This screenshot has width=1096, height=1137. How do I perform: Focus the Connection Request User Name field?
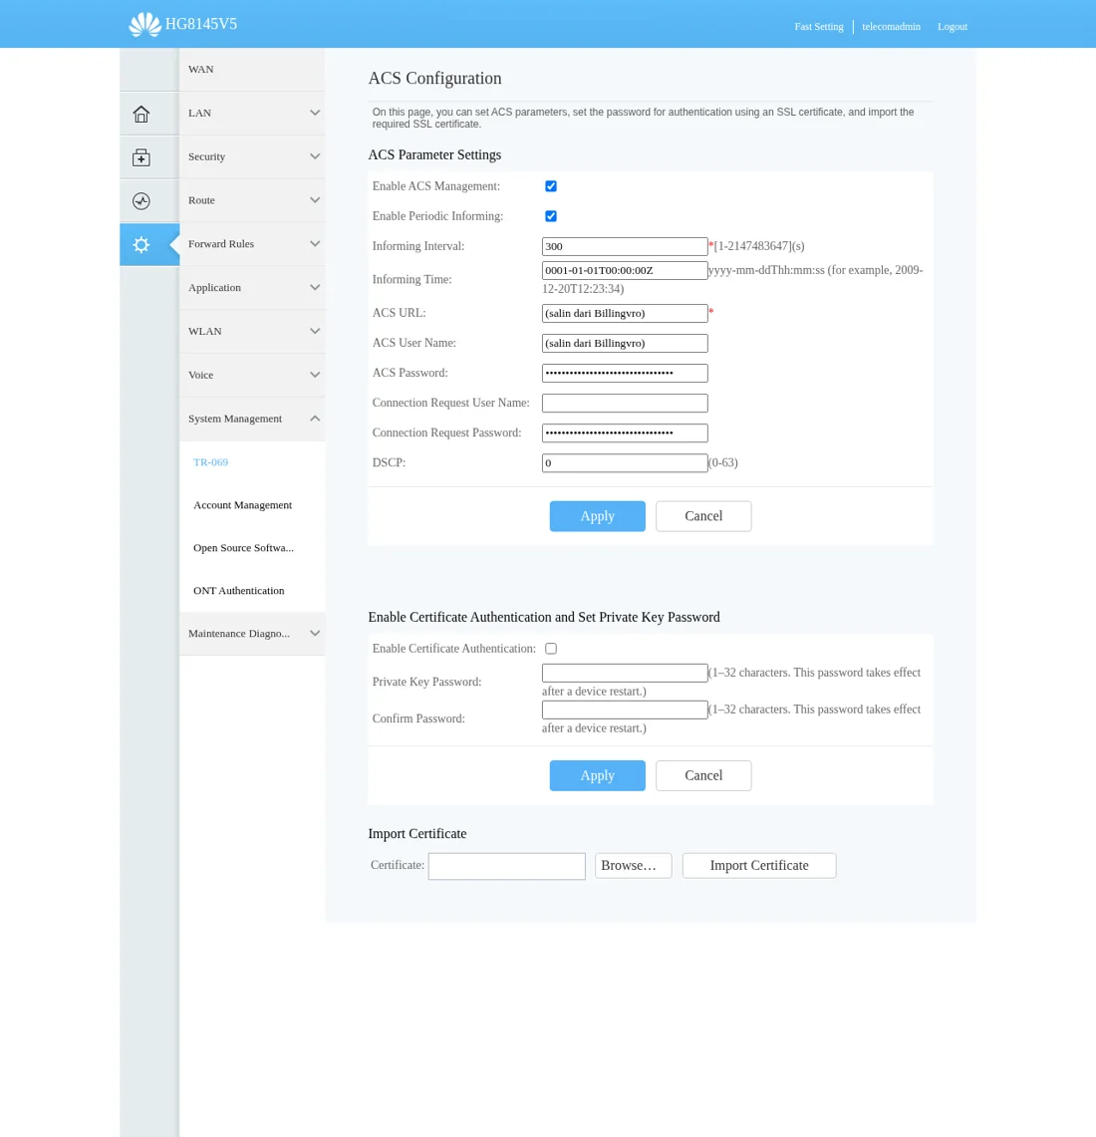[625, 404]
